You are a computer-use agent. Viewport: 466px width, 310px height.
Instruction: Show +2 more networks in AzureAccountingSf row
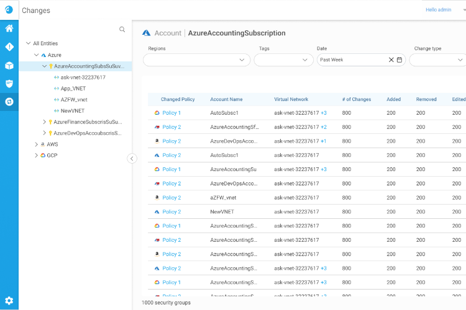click(324, 127)
